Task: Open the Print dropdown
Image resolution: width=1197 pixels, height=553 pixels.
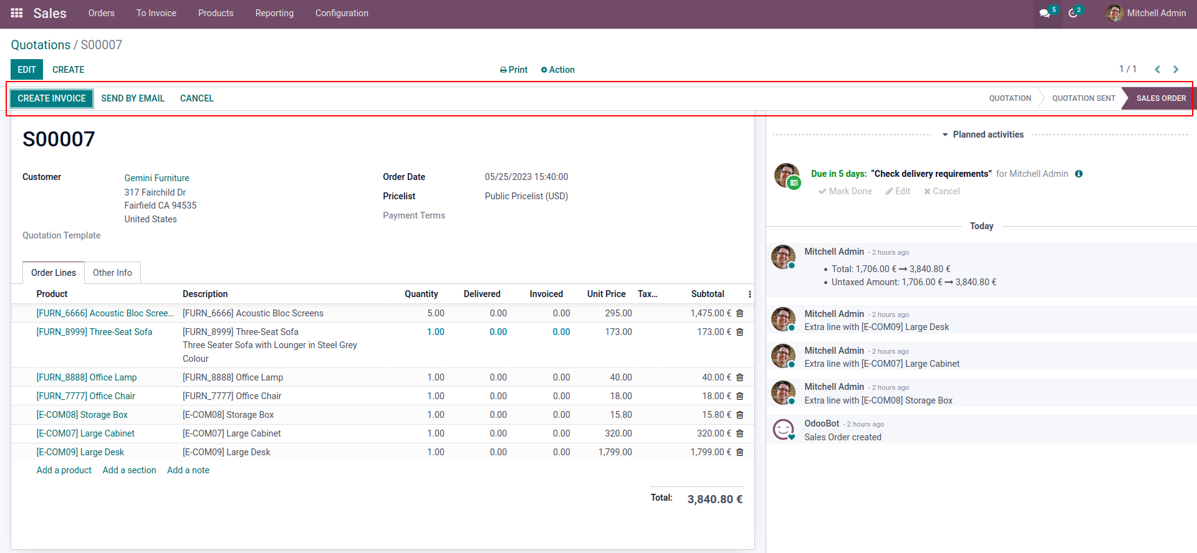Action: (513, 70)
